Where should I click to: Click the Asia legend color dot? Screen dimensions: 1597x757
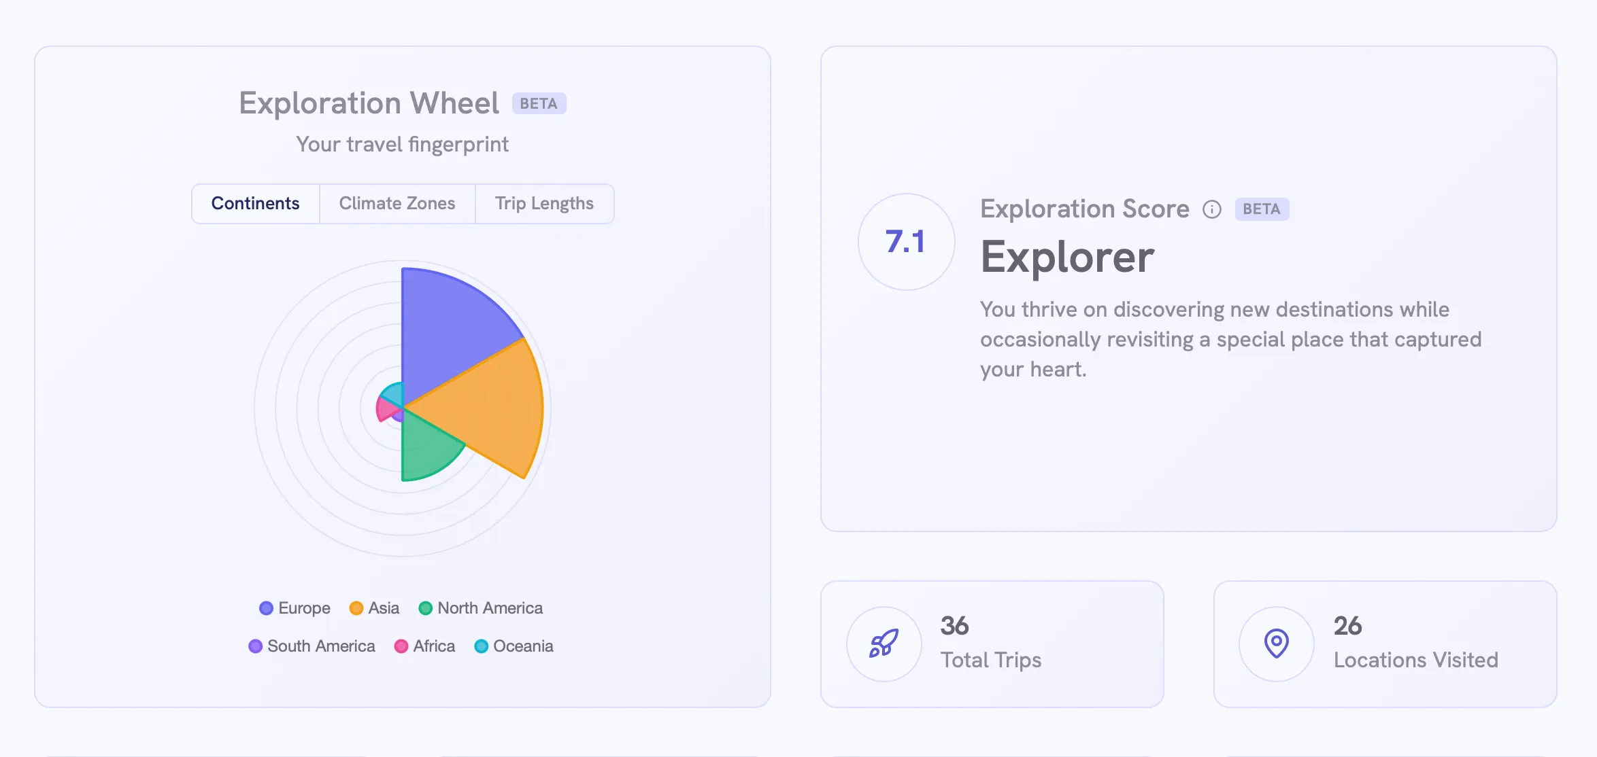[356, 608]
